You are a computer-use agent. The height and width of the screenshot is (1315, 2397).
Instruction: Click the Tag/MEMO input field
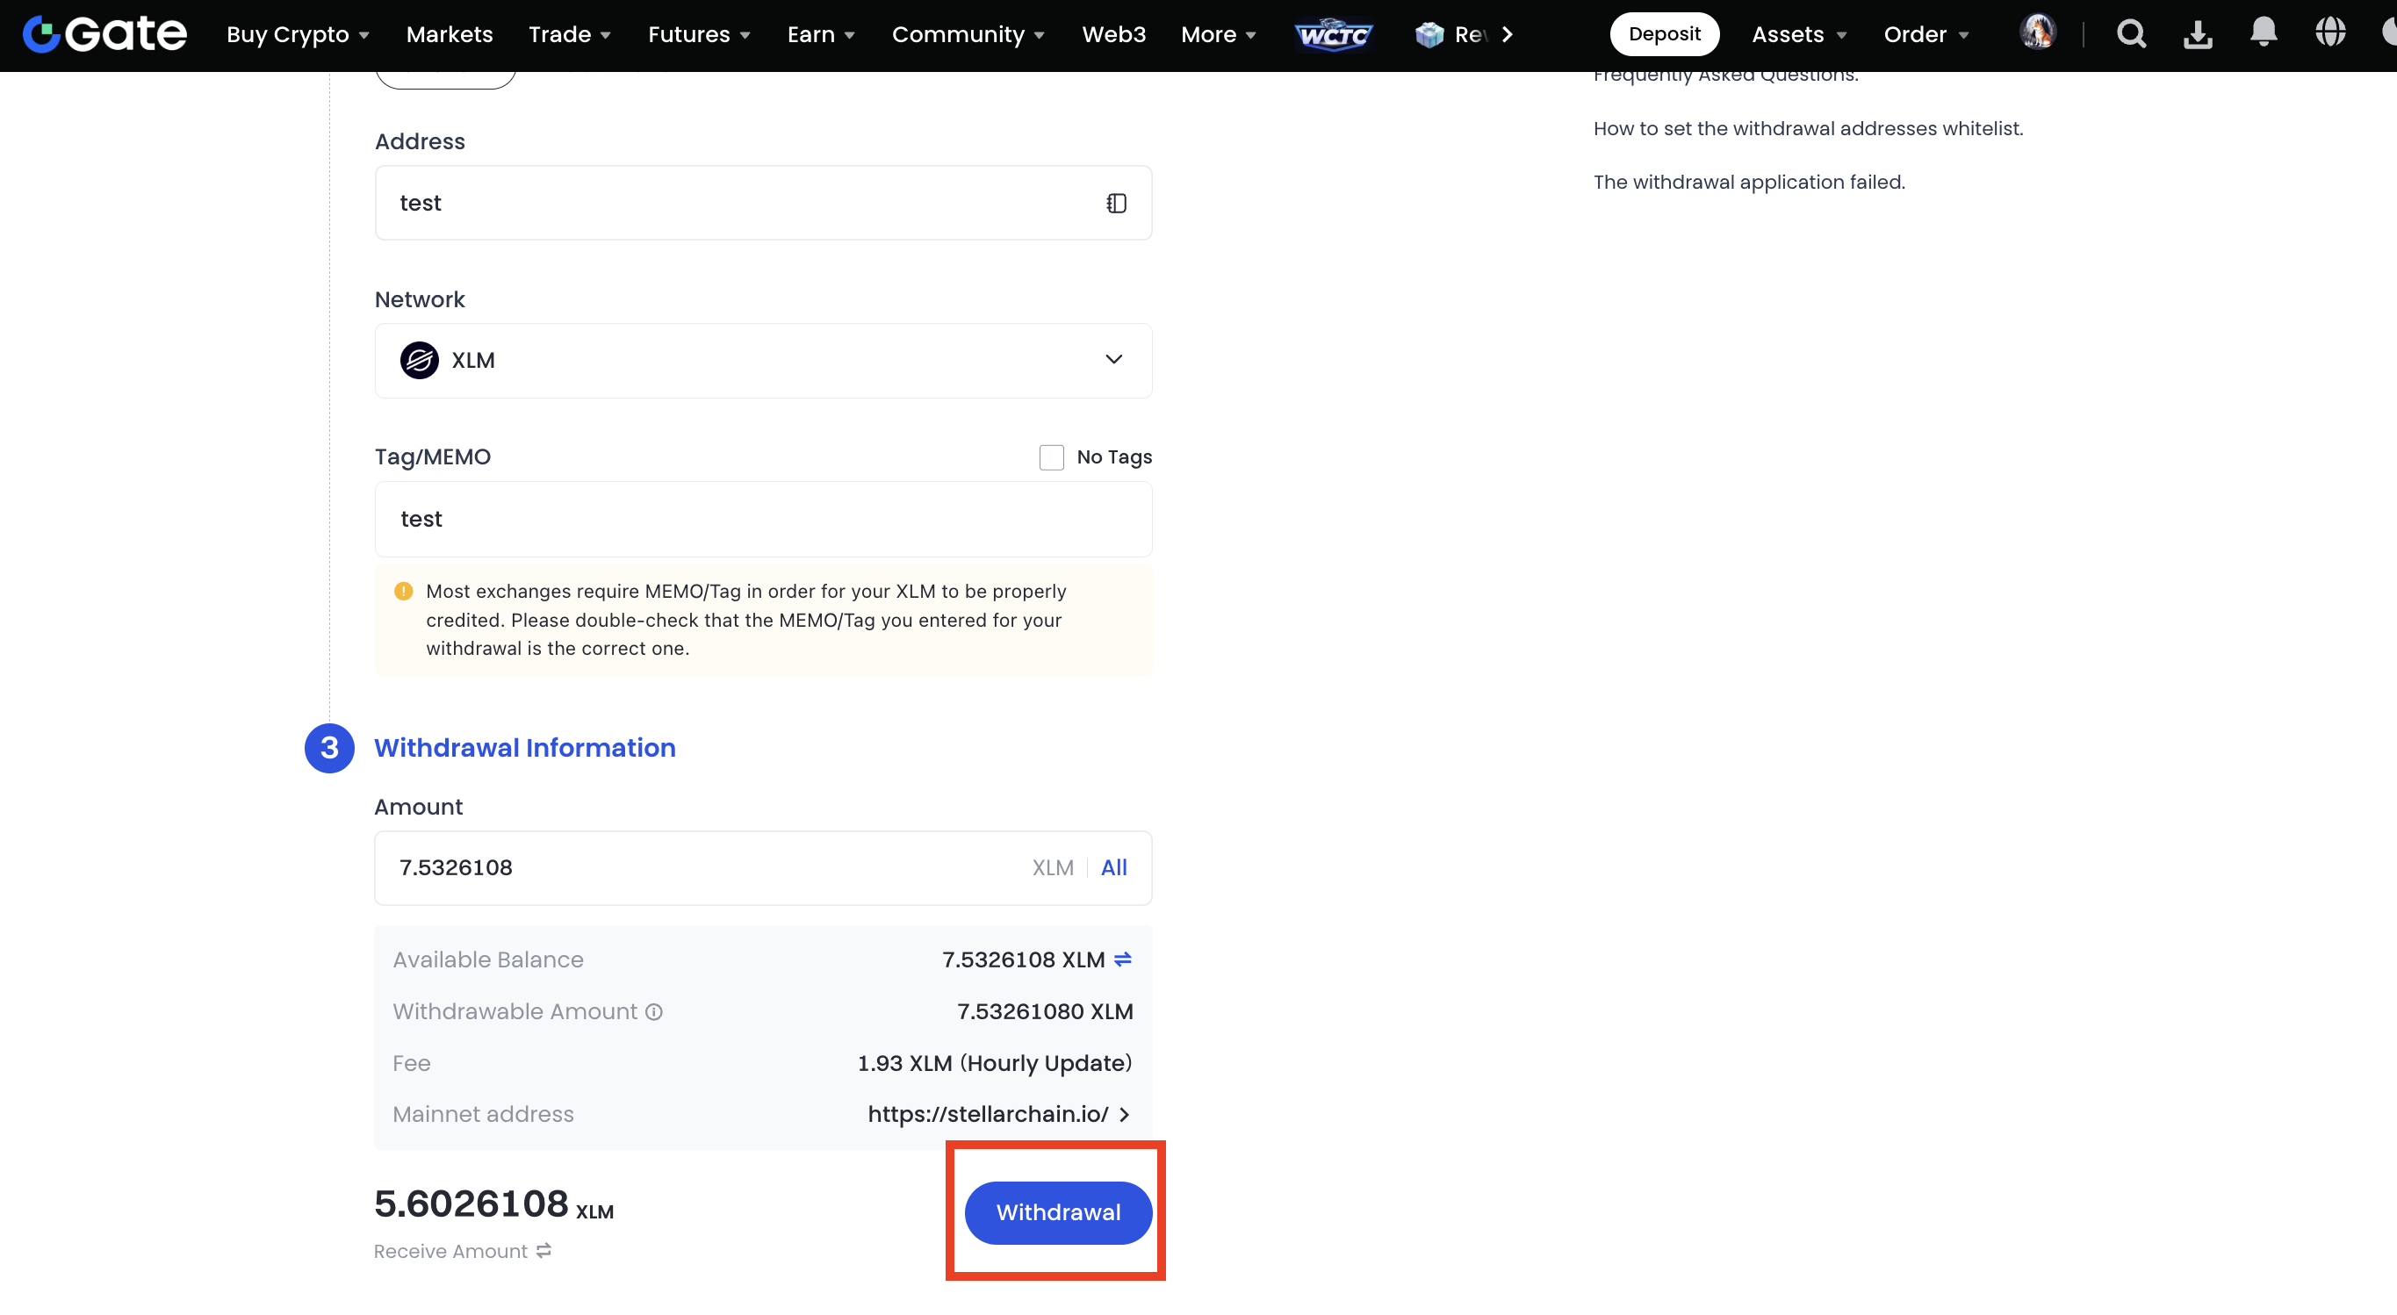[x=763, y=520]
